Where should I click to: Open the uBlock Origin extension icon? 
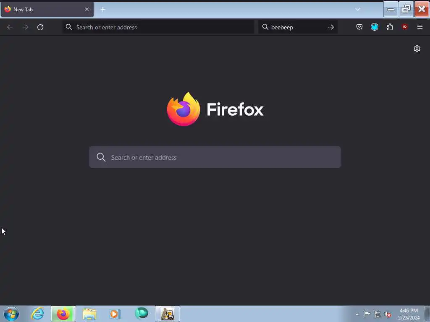(x=405, y=27)
